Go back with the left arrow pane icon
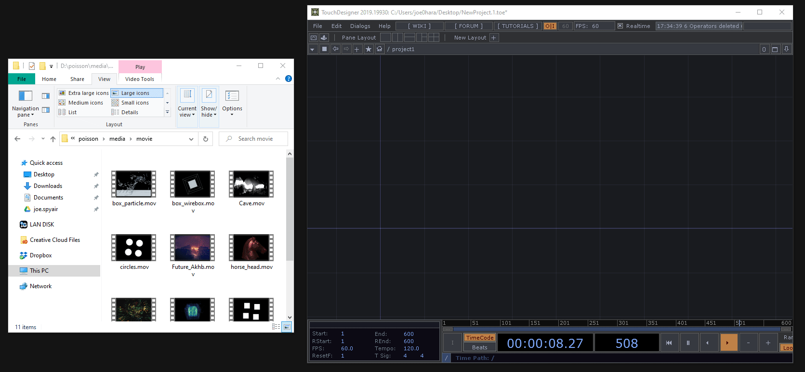 (x=335, y=49)
